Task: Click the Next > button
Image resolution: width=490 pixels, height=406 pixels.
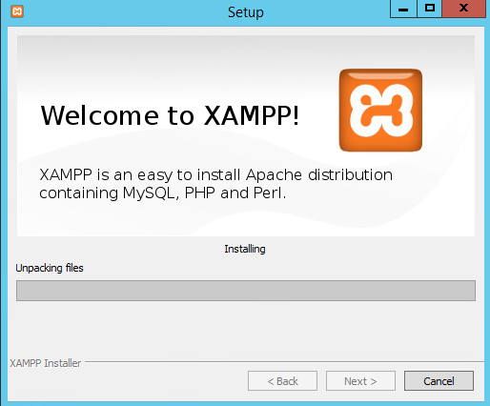Action: (x=360, y=381)
